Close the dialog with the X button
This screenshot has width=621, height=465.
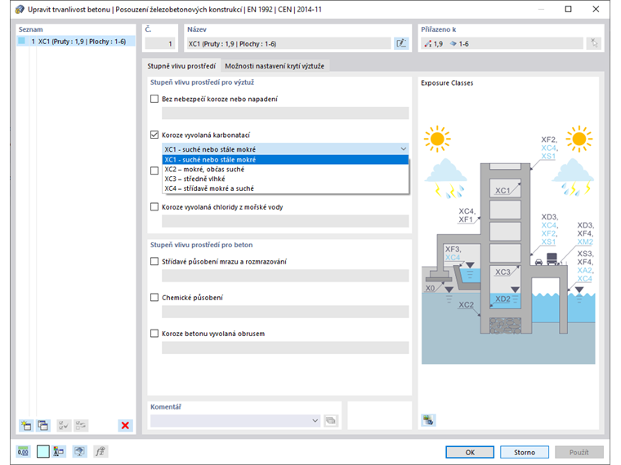[596, 9]
